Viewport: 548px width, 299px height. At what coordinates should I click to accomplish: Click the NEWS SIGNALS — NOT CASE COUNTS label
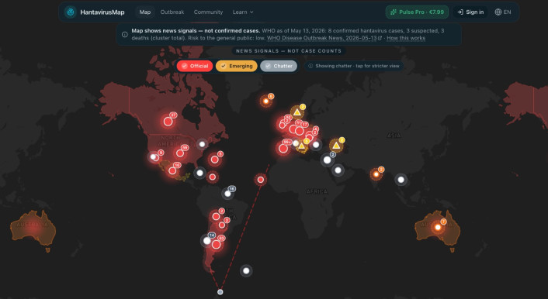[289, 51]
